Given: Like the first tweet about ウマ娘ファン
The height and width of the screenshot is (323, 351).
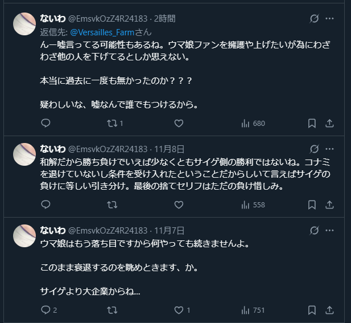Looking at the screenshot, I should click(179, 123).
